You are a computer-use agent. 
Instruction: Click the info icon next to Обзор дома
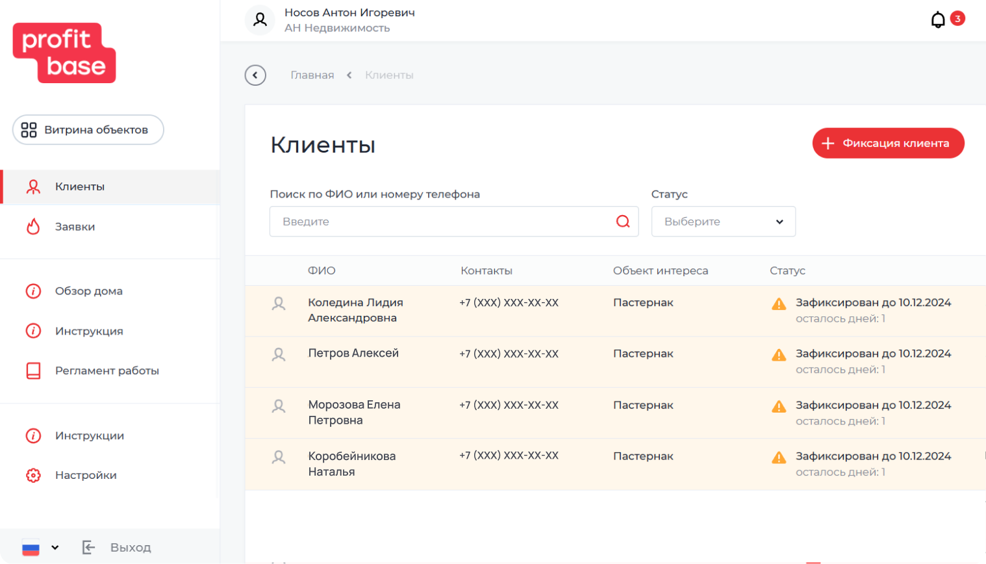tap(33, 291)
